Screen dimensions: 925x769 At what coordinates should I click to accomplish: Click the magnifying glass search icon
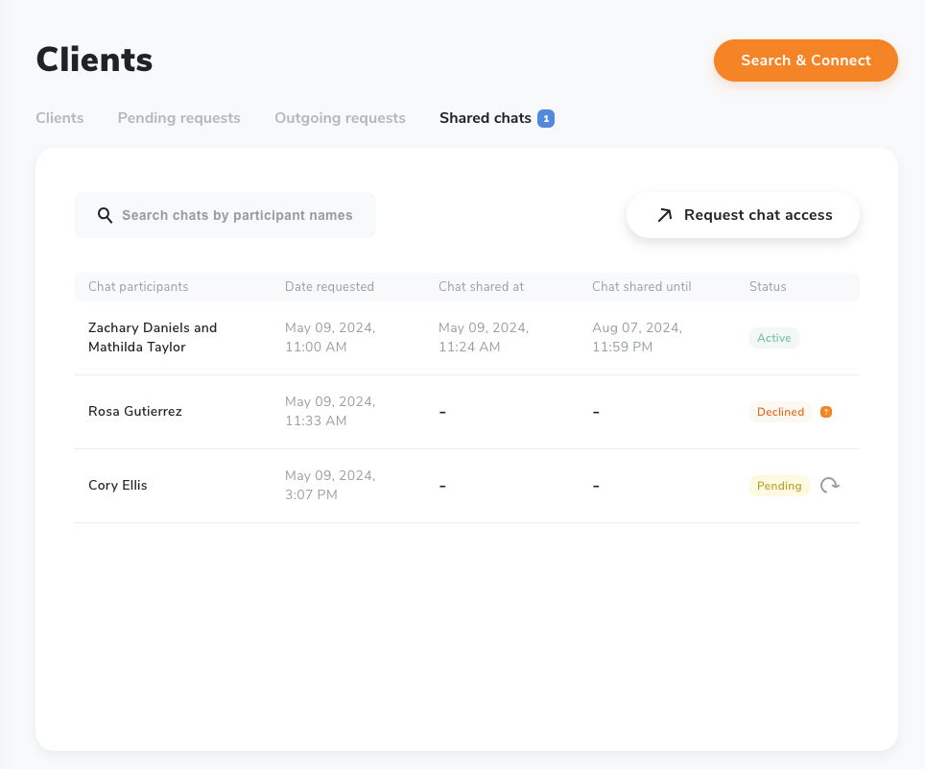click(x=105, y=215)
